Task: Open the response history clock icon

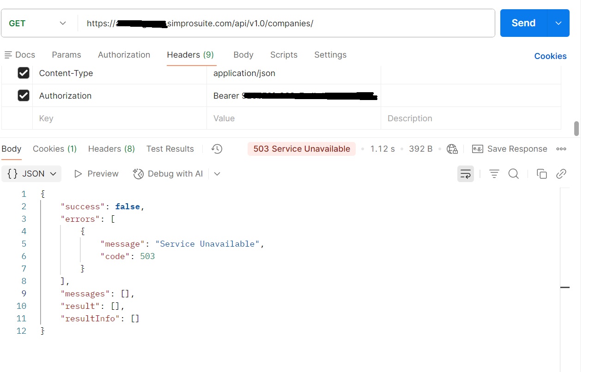Action: tap(217, 149)
